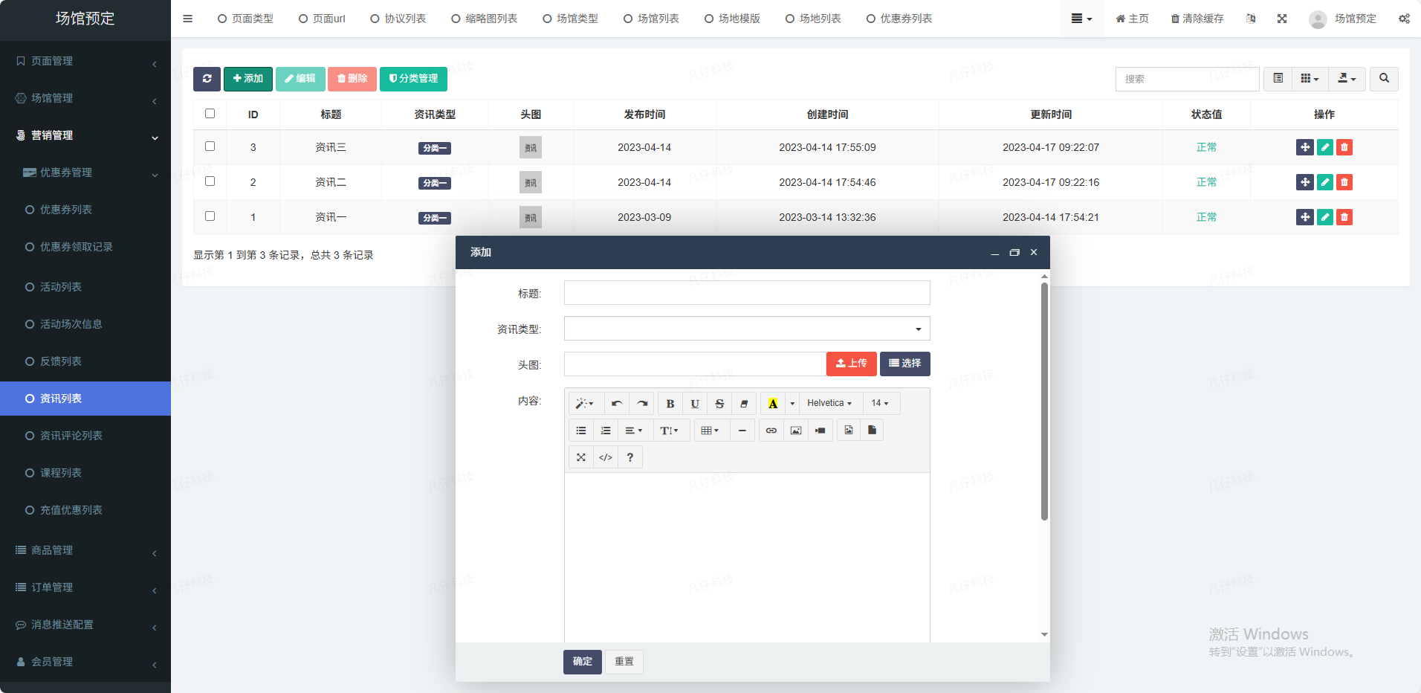The image size is (1421, 693).
Task: Select the checkbox for row ID 1
Action: point(210,216)
